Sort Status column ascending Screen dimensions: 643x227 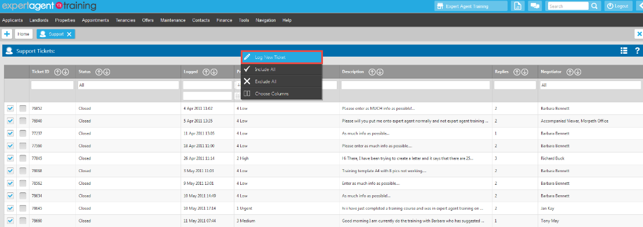click(98, 72)
